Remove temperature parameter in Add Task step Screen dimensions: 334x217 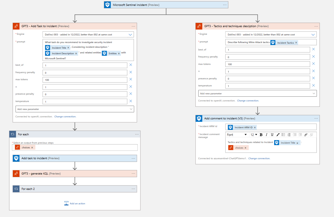coord(131,101)
